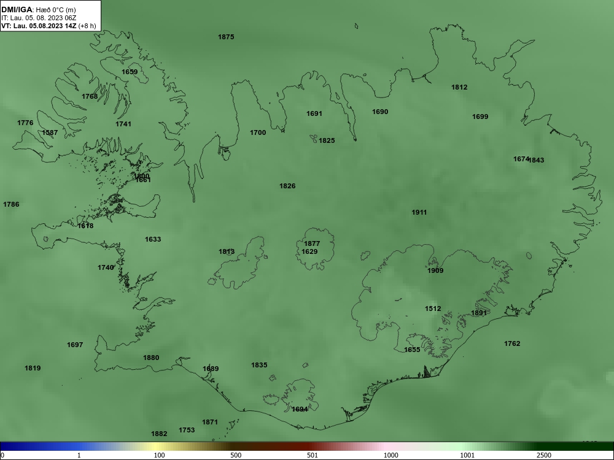Image resolution: width=614 pixels, height=460 pixels.
Task: Select the 1691 value label
Action: 314,114
